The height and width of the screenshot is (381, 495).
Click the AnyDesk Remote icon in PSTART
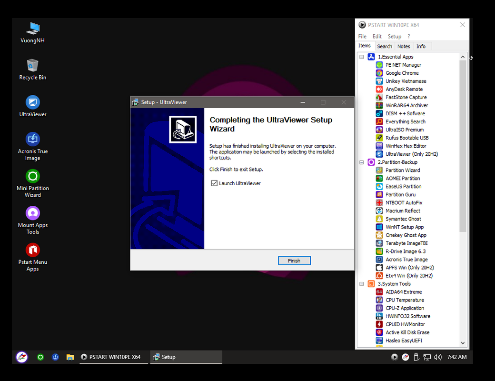tap(379, 89)
